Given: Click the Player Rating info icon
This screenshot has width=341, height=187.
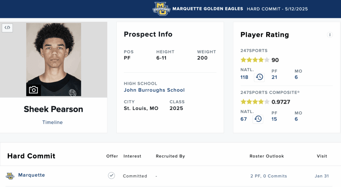Looking at the screenshot, I should 330,35.
